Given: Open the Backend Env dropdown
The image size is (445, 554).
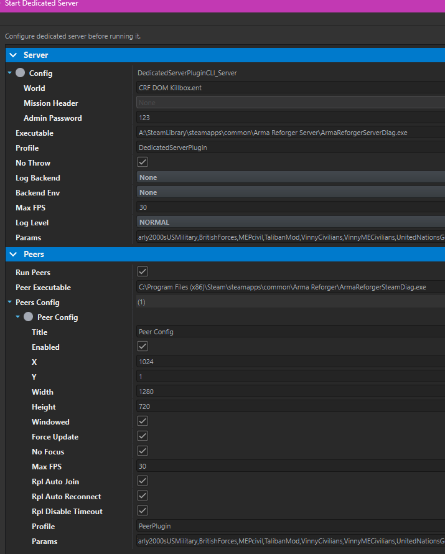Looking at the screenshot, I should 290,192.
